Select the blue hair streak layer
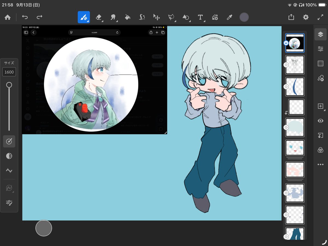The width and height of the screenshot is (328, 246). pos(295,86)
